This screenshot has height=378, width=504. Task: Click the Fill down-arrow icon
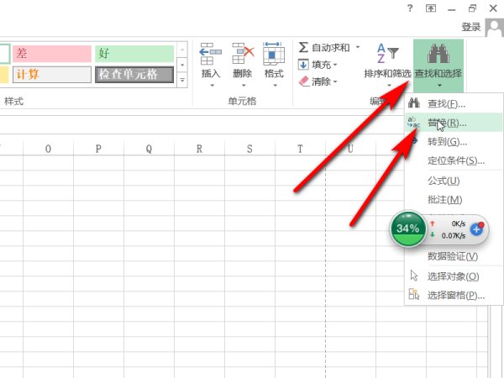pos(303,65)
